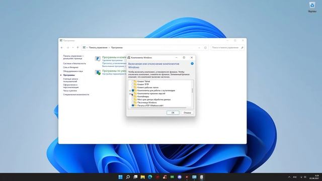
Task: Open 'Панель управления — домашняя страница' link
Action: [73, 57]
